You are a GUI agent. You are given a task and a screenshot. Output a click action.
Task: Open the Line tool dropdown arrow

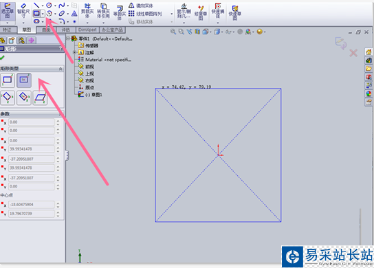click(x=43, y=5)
